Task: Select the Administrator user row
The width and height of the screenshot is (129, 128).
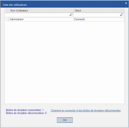Action: point(64,19)
